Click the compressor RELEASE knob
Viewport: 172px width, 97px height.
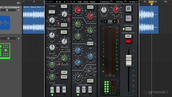(52, 47)
